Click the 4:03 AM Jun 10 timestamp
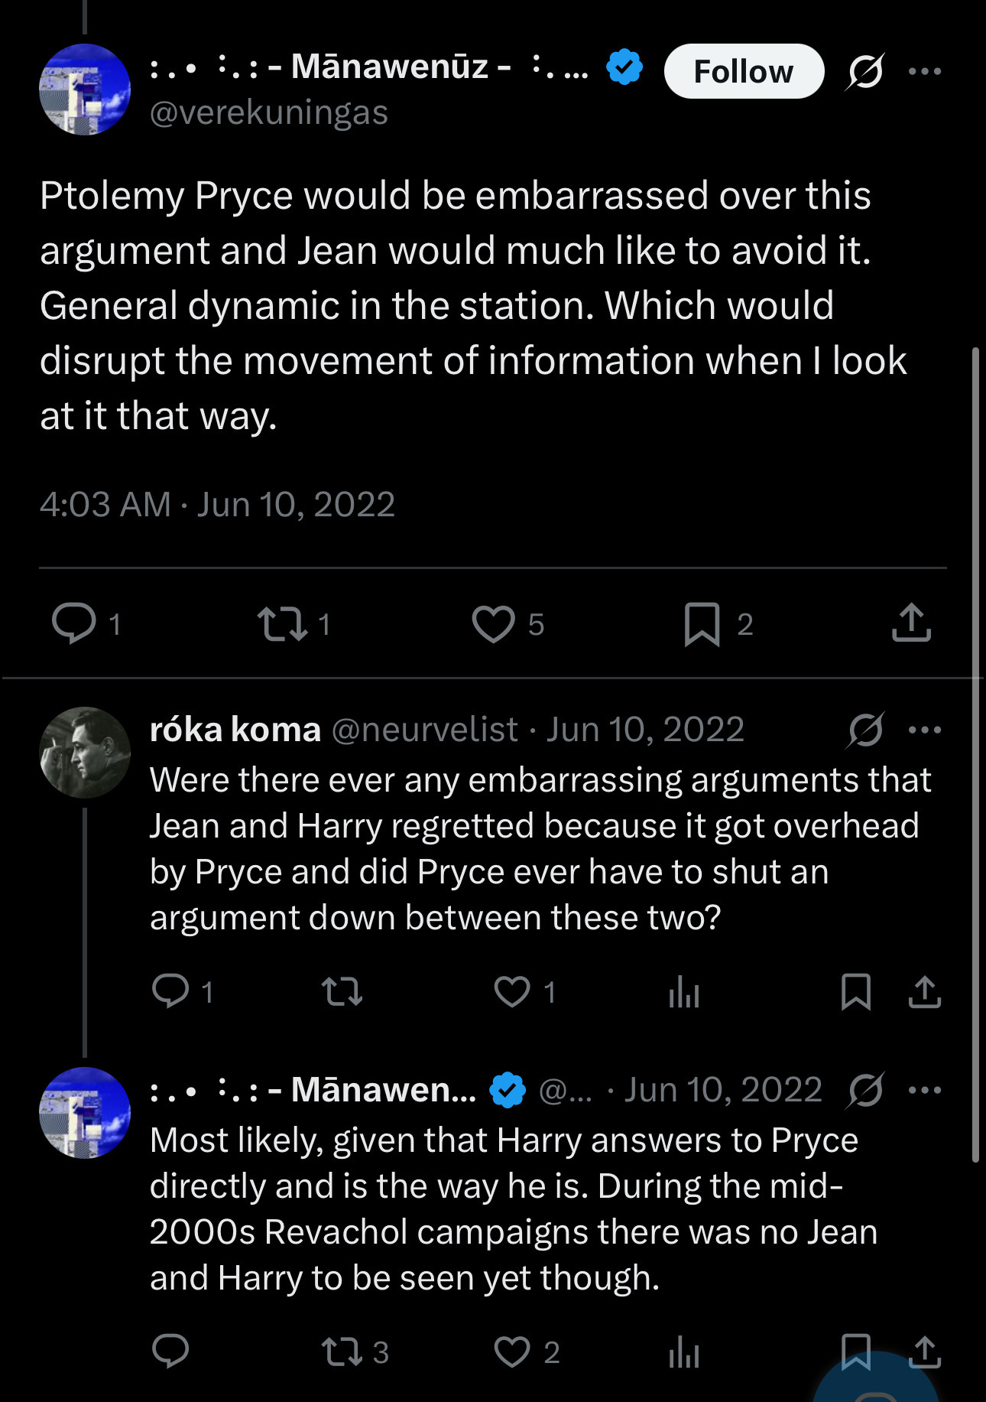Screen dimensions: 986x1402 (217, 505)
